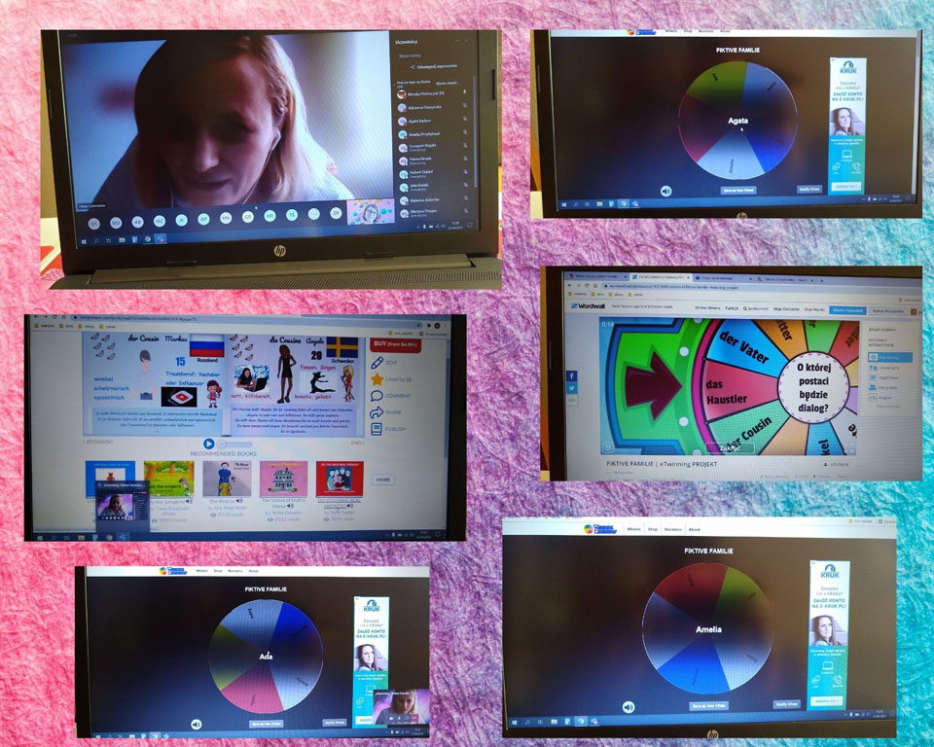Click the Share arrow icon beside the storybook
The height and width of the screenshot is (747, 934).
pyautogui.click(x=377, y=411)
